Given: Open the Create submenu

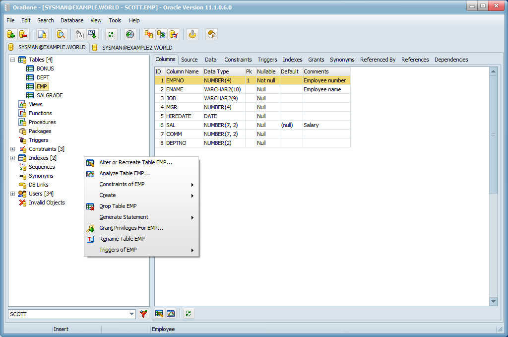Looking at the screenshot, I should (x=141, y=196).
